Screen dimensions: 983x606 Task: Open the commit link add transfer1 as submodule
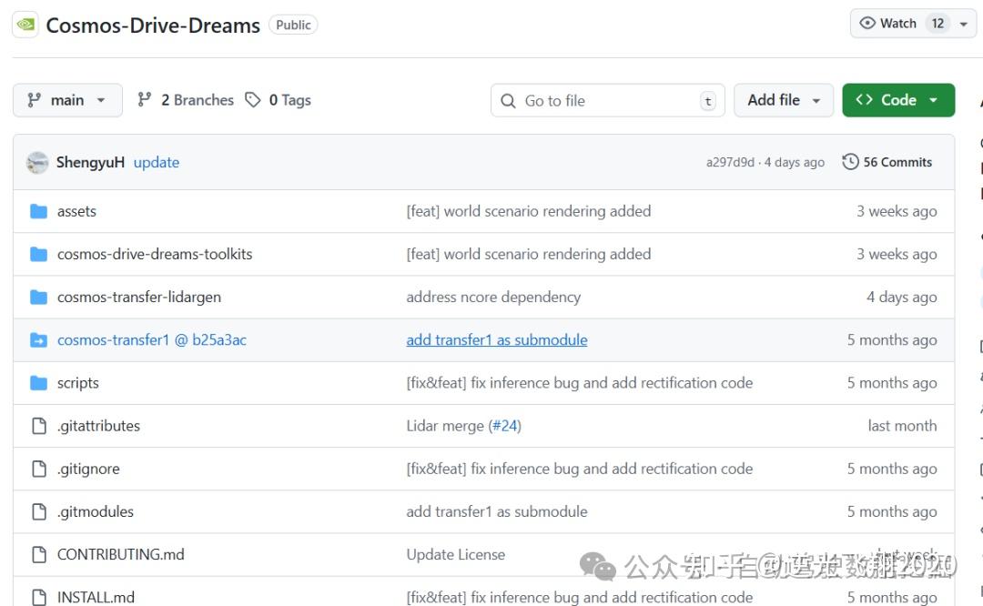[497, 339]
